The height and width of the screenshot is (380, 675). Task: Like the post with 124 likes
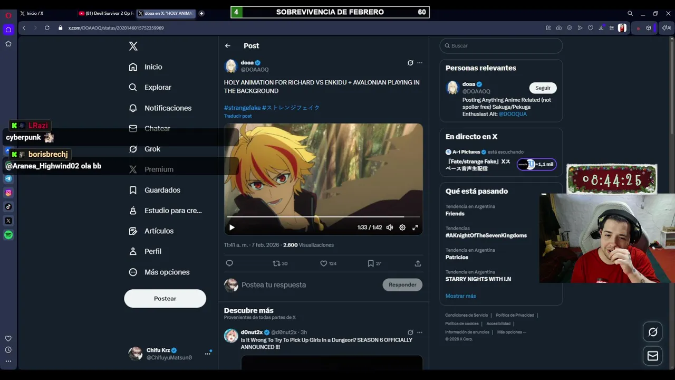point(328,263)
